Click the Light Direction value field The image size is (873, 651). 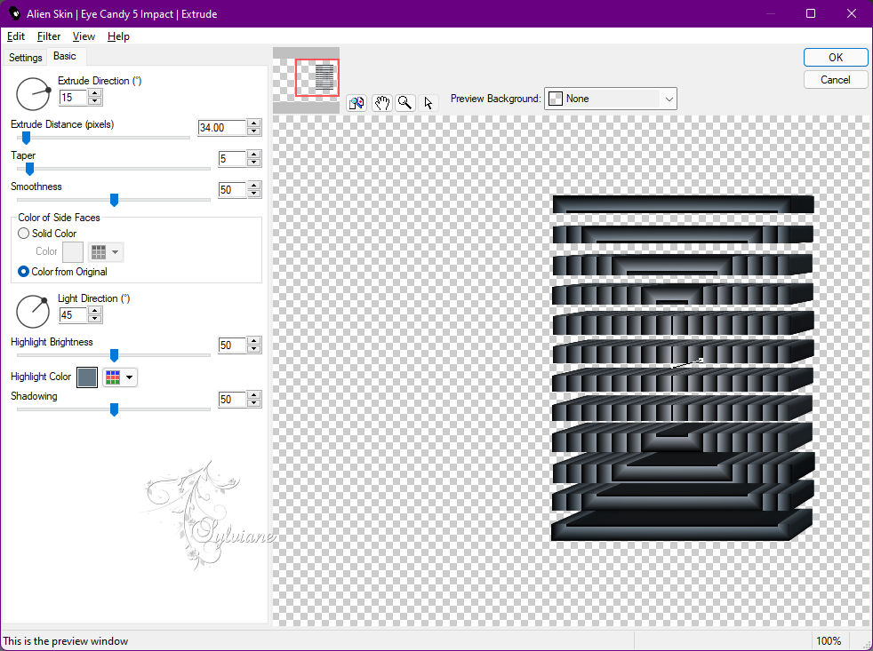[x=73, y=315]
